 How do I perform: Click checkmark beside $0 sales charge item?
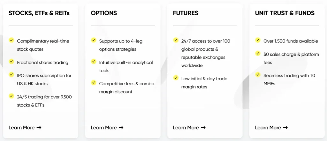pos(258,54)
